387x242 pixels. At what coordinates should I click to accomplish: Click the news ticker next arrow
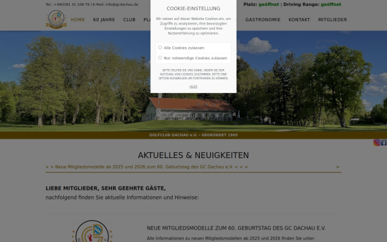click(337, 167)
